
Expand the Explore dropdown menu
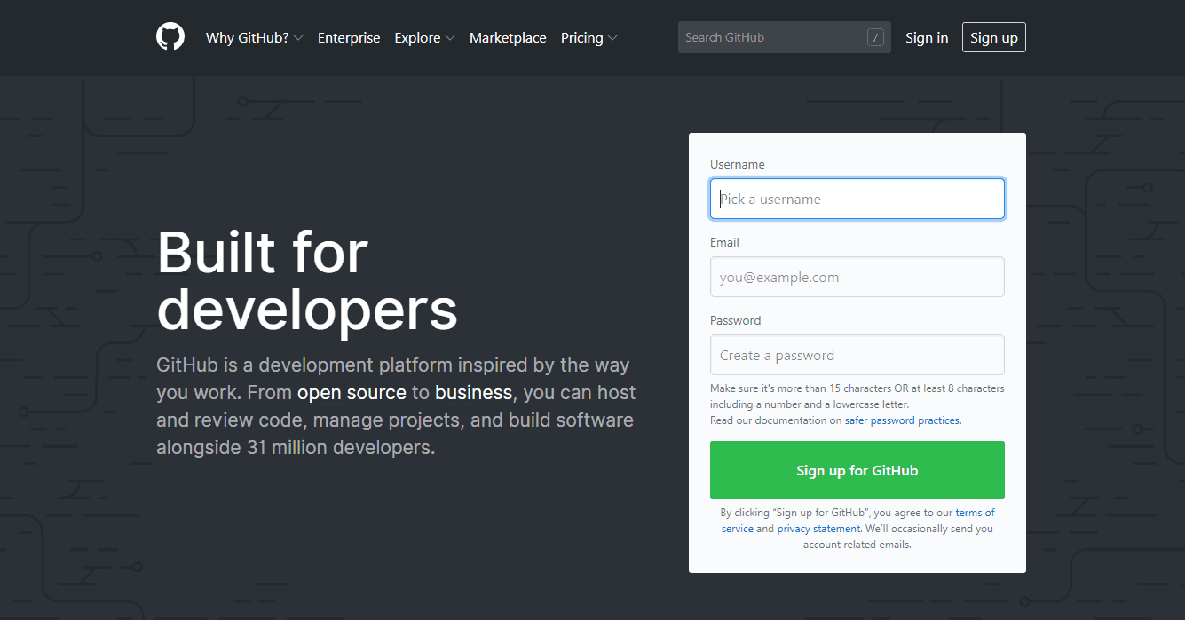click(x=424, y=37)
